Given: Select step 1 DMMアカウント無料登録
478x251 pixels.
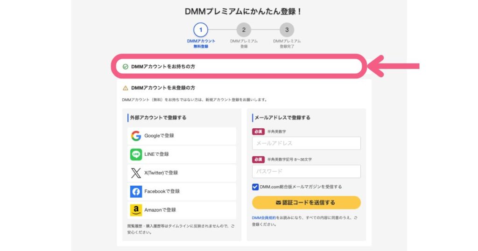Looking at the screenshot, I should (x=201, y=35).
